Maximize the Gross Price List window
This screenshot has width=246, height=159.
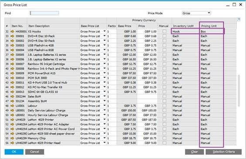[x=234, y=4]
